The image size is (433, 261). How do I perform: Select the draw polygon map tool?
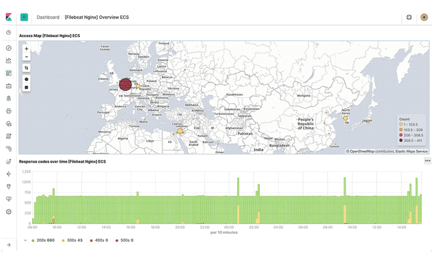point(27,79)
